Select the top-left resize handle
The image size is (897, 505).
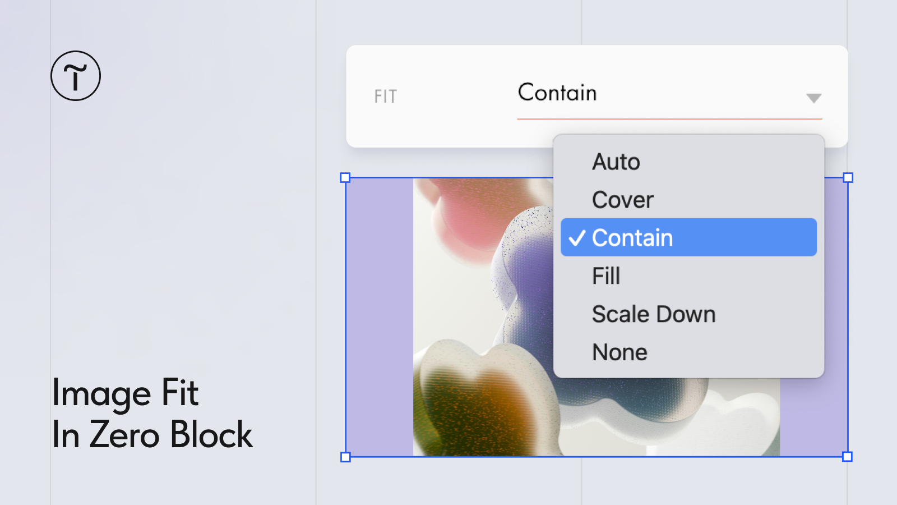click(x=345, y=178)
